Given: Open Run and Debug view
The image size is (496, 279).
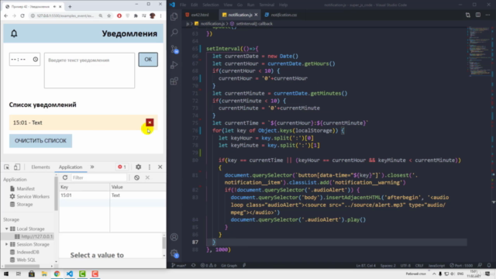Looking at the screenshot, I should 174,65.
